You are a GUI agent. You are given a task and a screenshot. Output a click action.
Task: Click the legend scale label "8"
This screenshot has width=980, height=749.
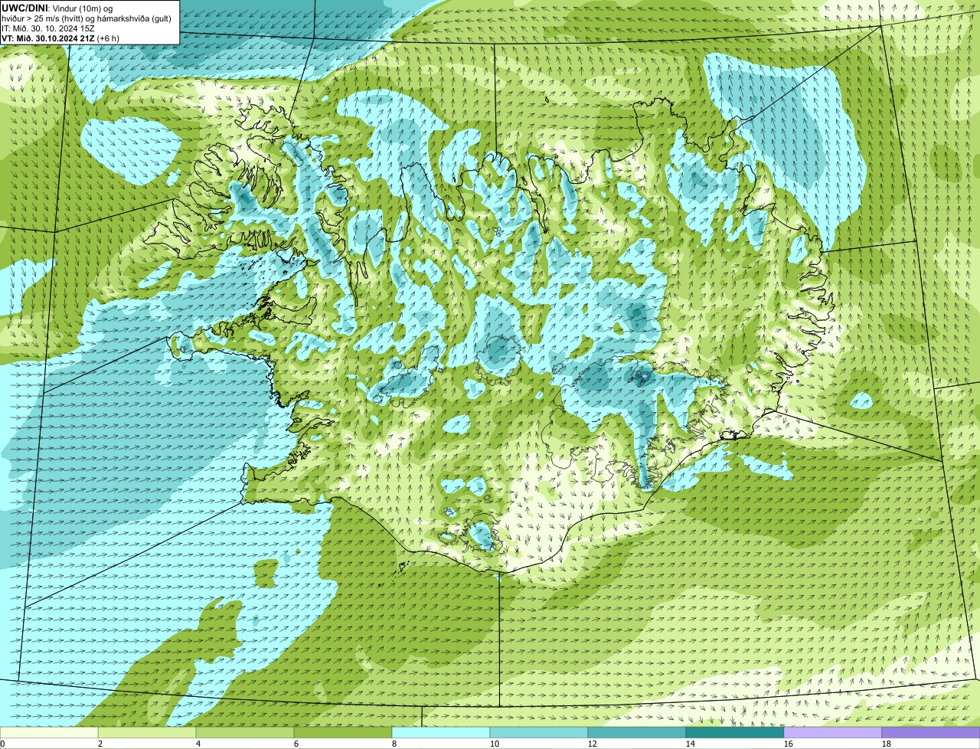tap(394, 744)
